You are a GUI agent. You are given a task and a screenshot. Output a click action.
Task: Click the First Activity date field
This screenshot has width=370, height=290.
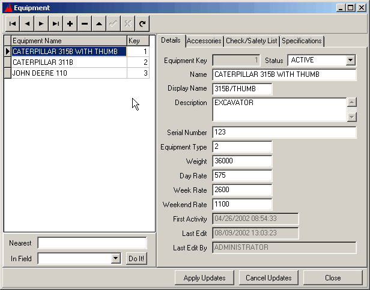[255, 219]
